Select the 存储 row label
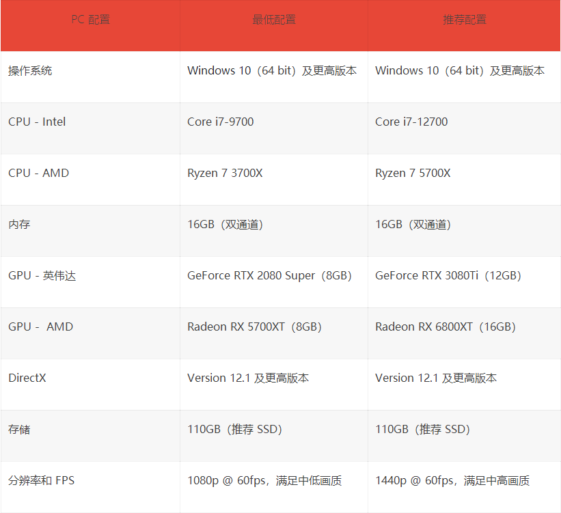This screenshot has width=561, height=513. (19, 429)
